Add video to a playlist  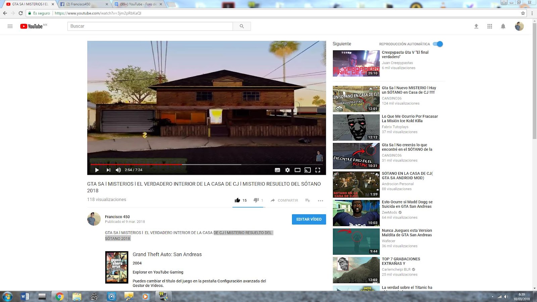point(307,200)
